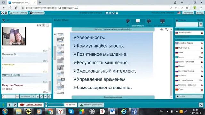Click the share icon at bottom-right
This screenshot has width=205, height=115.
tap(201, 105)
